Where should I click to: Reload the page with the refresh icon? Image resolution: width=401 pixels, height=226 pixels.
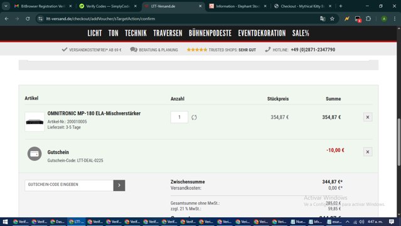coord(28,19)
